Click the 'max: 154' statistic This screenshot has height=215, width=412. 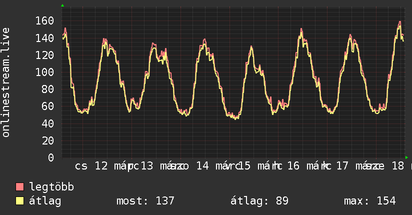click(x=370, y=201)
